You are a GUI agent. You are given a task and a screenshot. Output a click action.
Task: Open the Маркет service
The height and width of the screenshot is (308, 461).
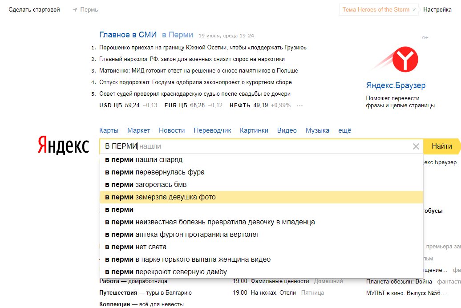(138, 130)
